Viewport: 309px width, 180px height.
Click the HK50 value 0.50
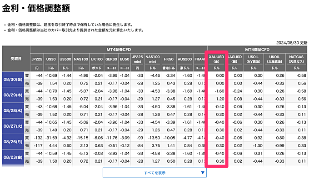point(171,161)
